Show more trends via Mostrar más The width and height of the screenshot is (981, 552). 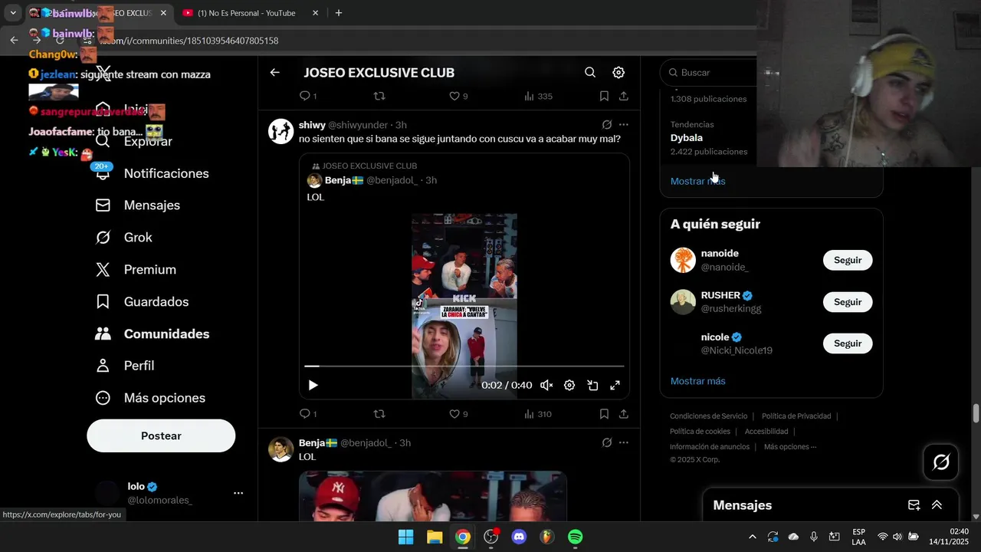point(697,181)
